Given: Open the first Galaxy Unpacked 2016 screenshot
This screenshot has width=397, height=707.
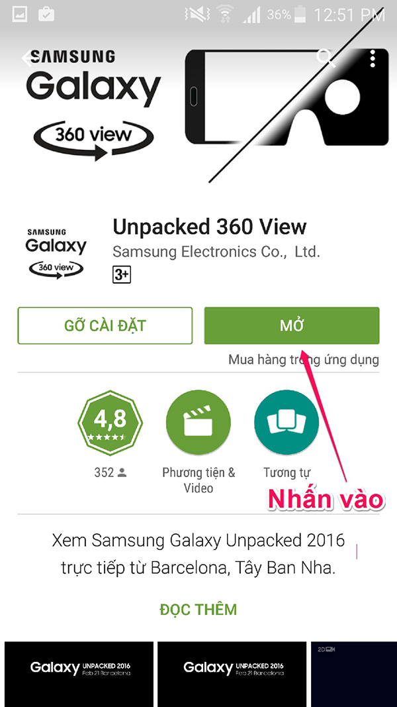Looking at the screenshot, I should tap(79, 674).
